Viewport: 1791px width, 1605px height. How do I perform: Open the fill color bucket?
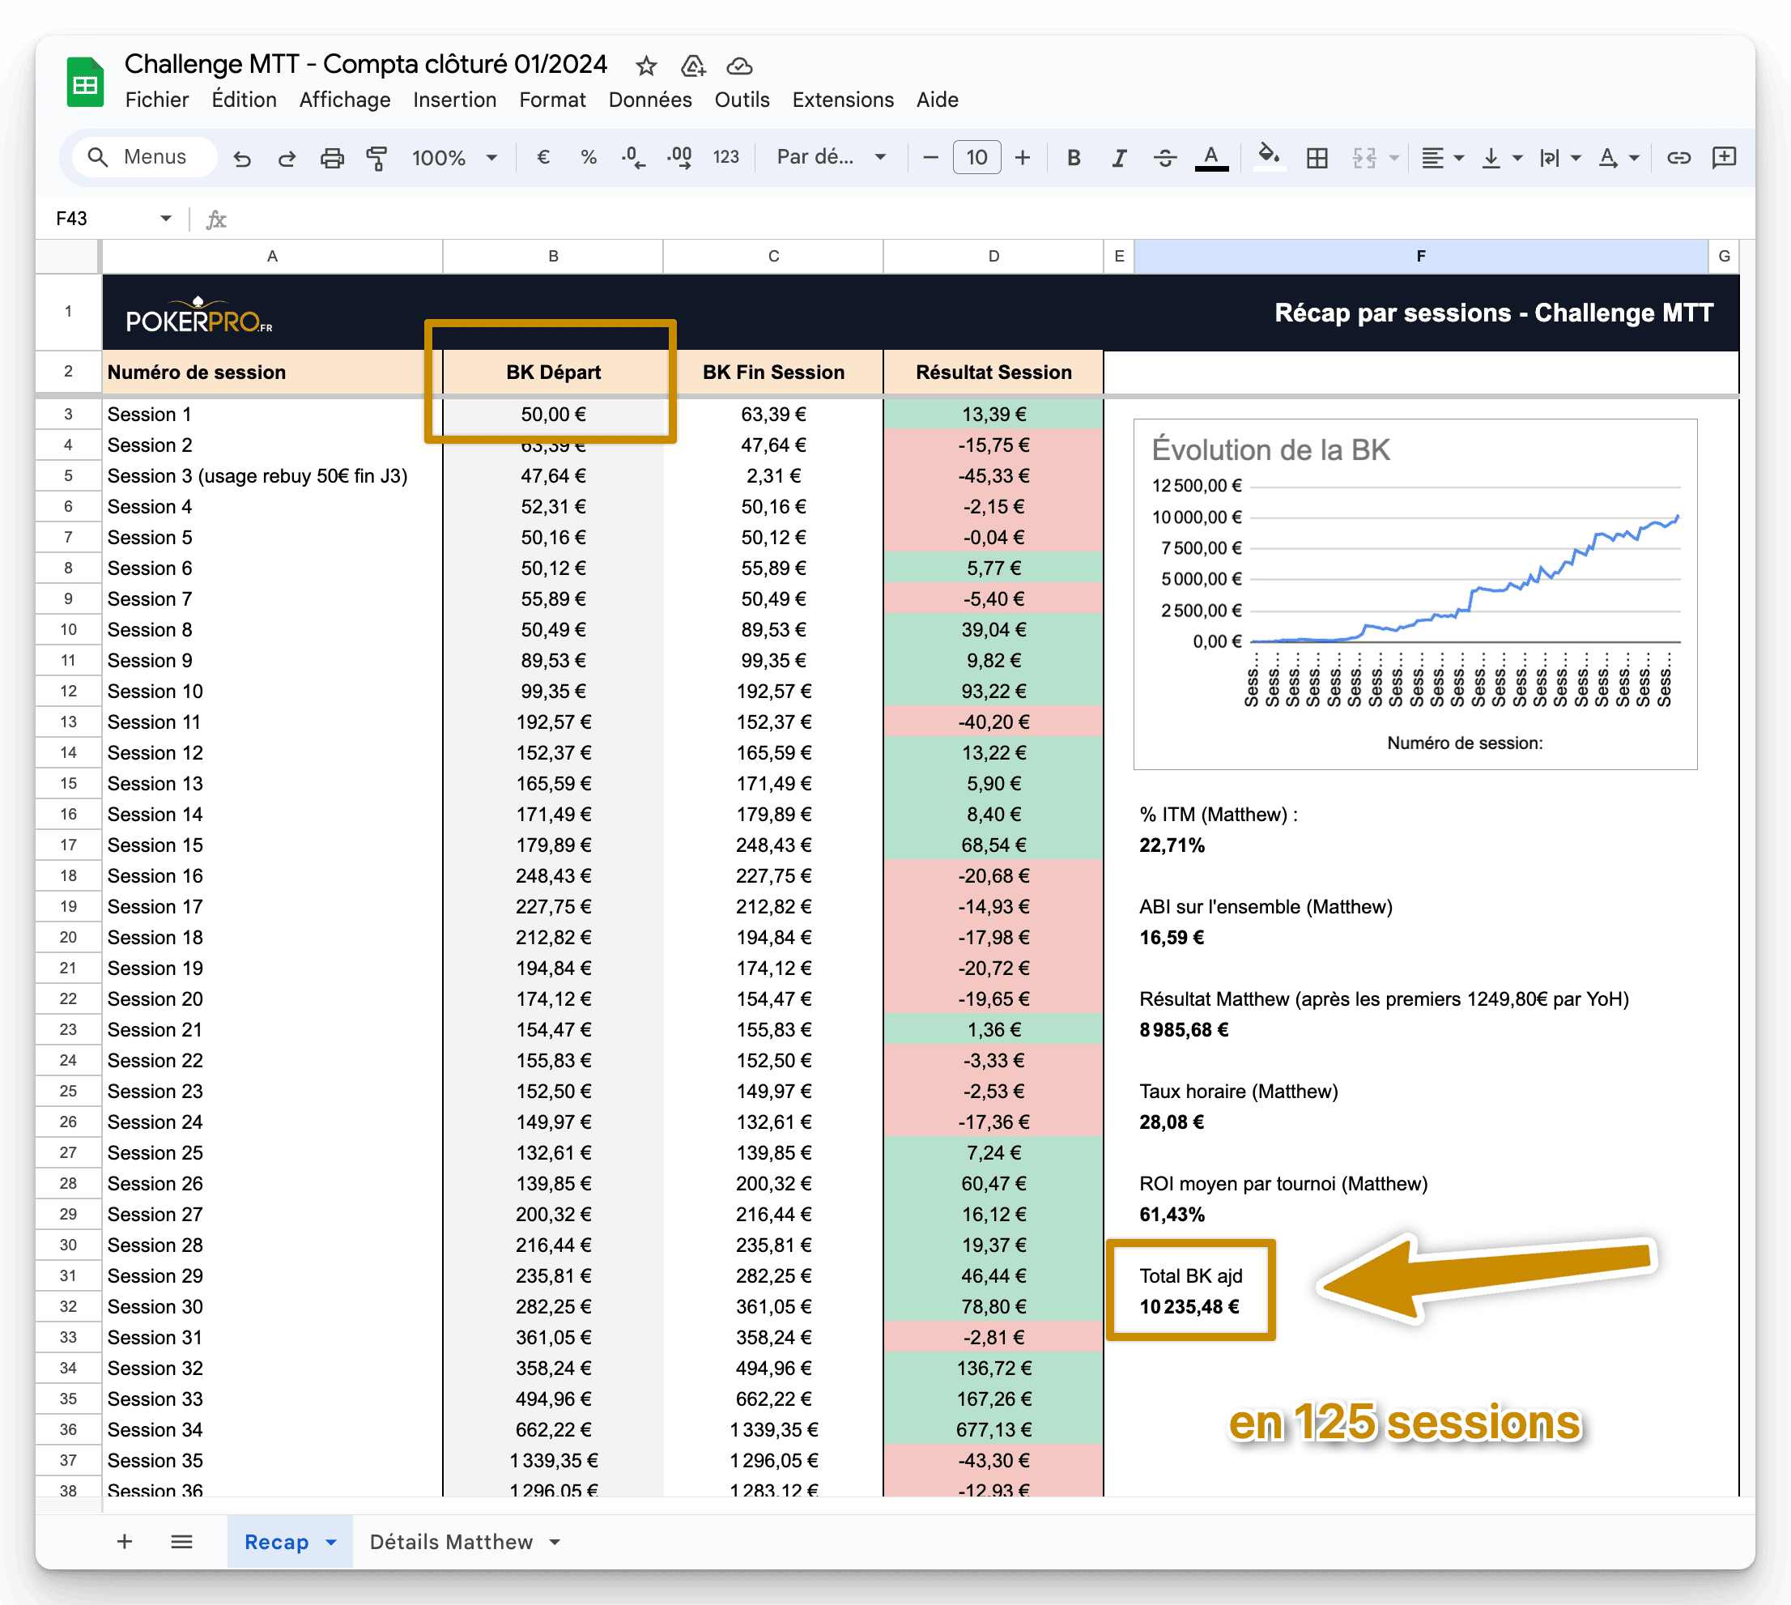point(1268,158)
